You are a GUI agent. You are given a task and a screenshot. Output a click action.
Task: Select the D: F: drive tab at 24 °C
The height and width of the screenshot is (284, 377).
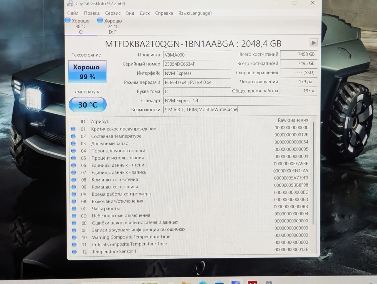tap(113, 26)
